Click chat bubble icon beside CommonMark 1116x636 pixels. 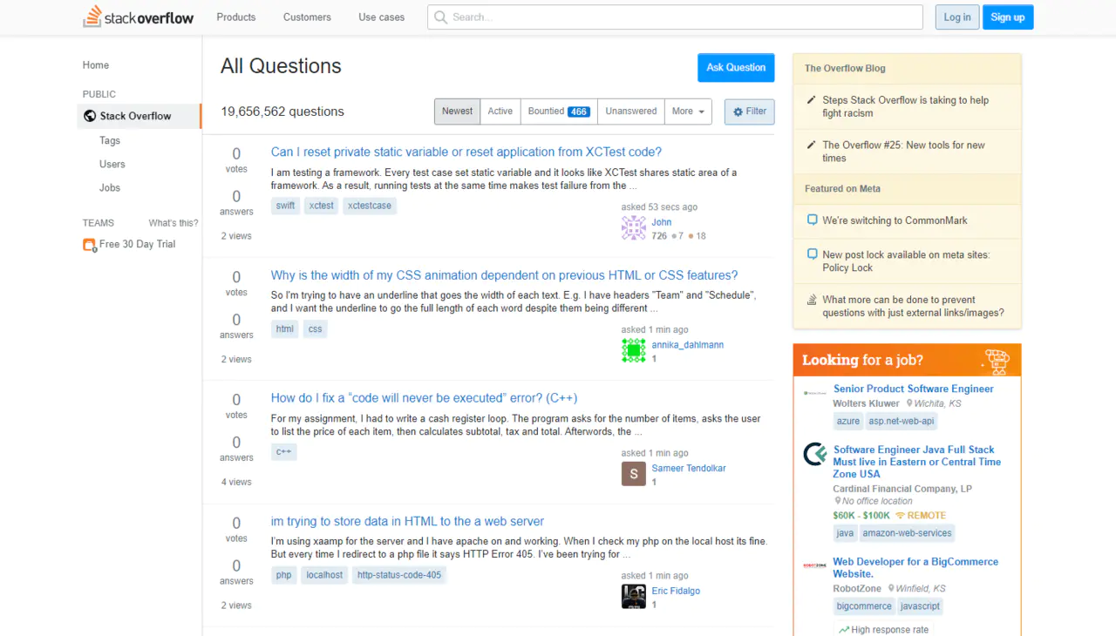pos(813,220)
